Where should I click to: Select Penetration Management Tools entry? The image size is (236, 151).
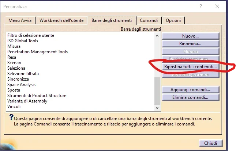37,52
